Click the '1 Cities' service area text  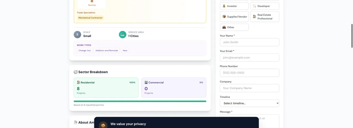133,36
